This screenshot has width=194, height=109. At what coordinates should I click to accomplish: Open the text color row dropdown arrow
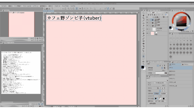[x=166, y=99]
